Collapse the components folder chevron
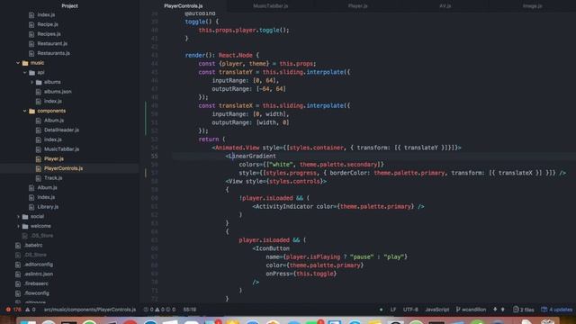The width and height of the screenshot is (576, 324). coord(25,111)
